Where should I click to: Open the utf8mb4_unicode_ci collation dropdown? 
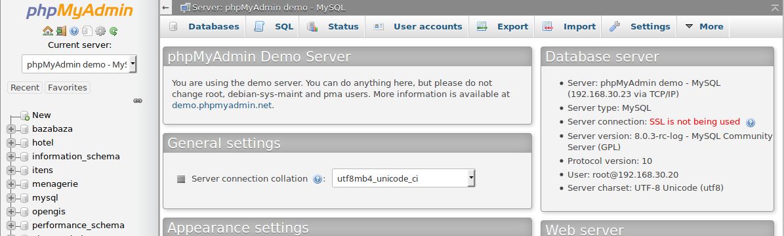point(403,178)
